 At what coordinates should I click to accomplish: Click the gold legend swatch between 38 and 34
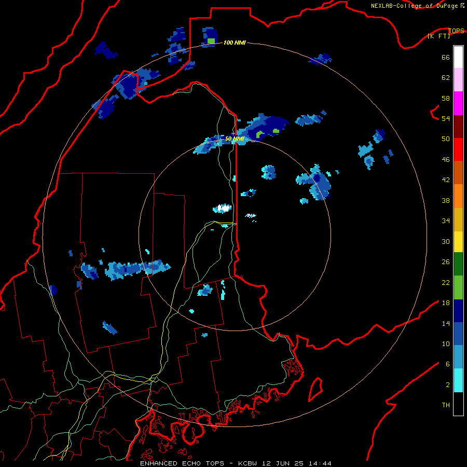click(x=458, y=219)
